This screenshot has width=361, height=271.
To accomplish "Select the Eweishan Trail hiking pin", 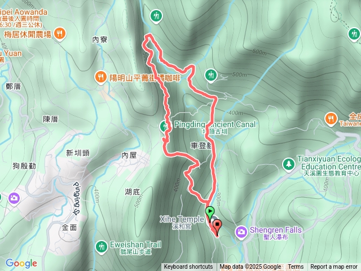I will click(102, 247).
